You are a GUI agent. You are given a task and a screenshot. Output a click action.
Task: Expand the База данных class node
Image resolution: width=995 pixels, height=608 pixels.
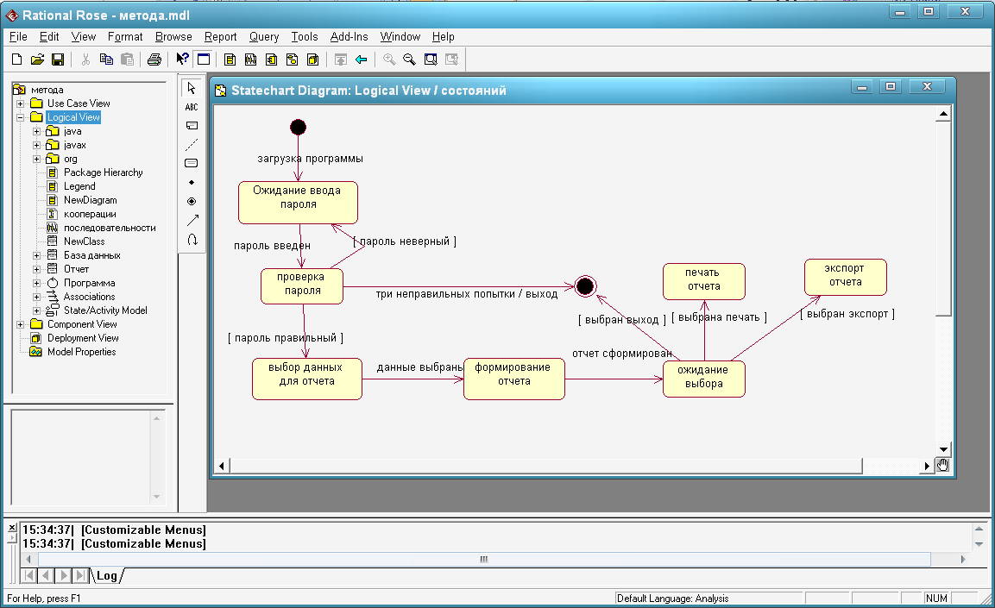click(37, 255)
